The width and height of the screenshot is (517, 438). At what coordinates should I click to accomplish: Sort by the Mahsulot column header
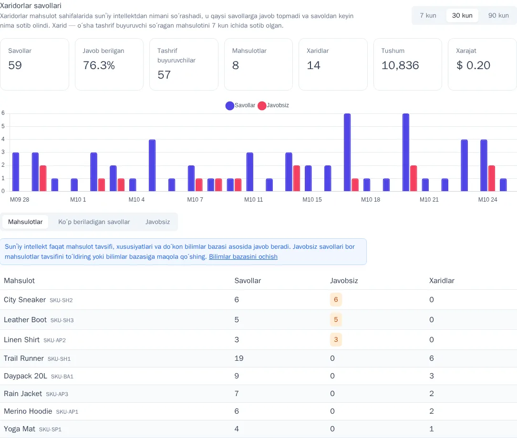(x=19, y=280)
